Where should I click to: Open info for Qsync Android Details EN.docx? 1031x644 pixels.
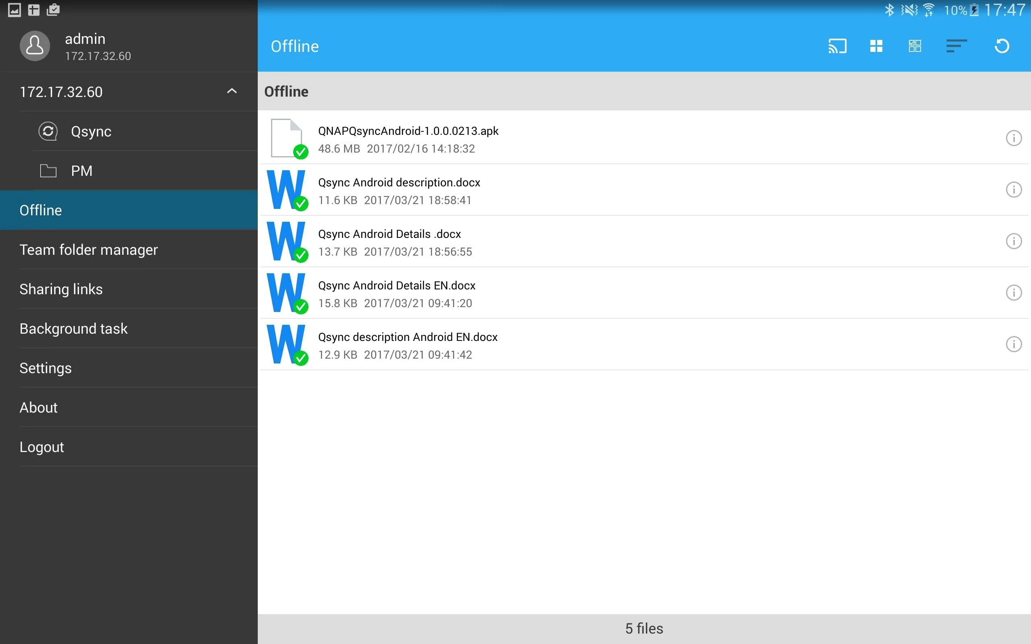click(1012, 291)
